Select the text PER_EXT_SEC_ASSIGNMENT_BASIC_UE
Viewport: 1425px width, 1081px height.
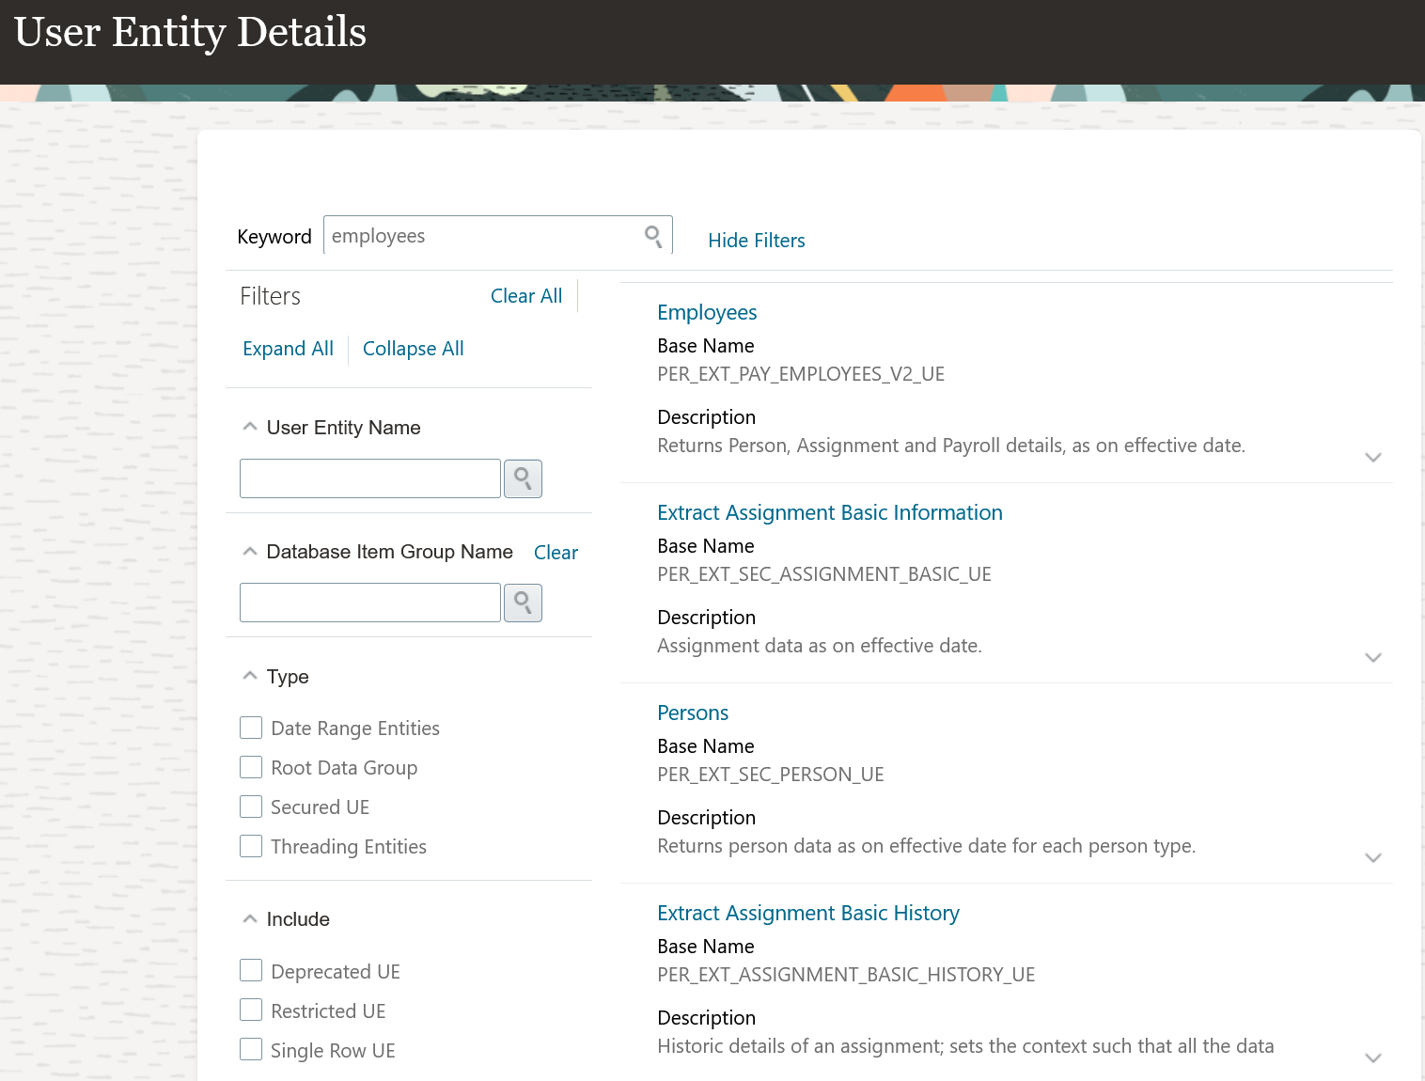pos(824,574)
